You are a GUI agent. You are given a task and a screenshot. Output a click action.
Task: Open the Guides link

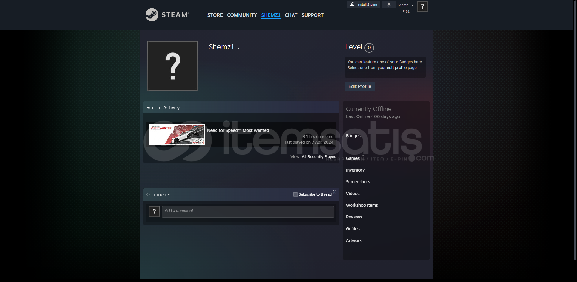tap(353, 229)
